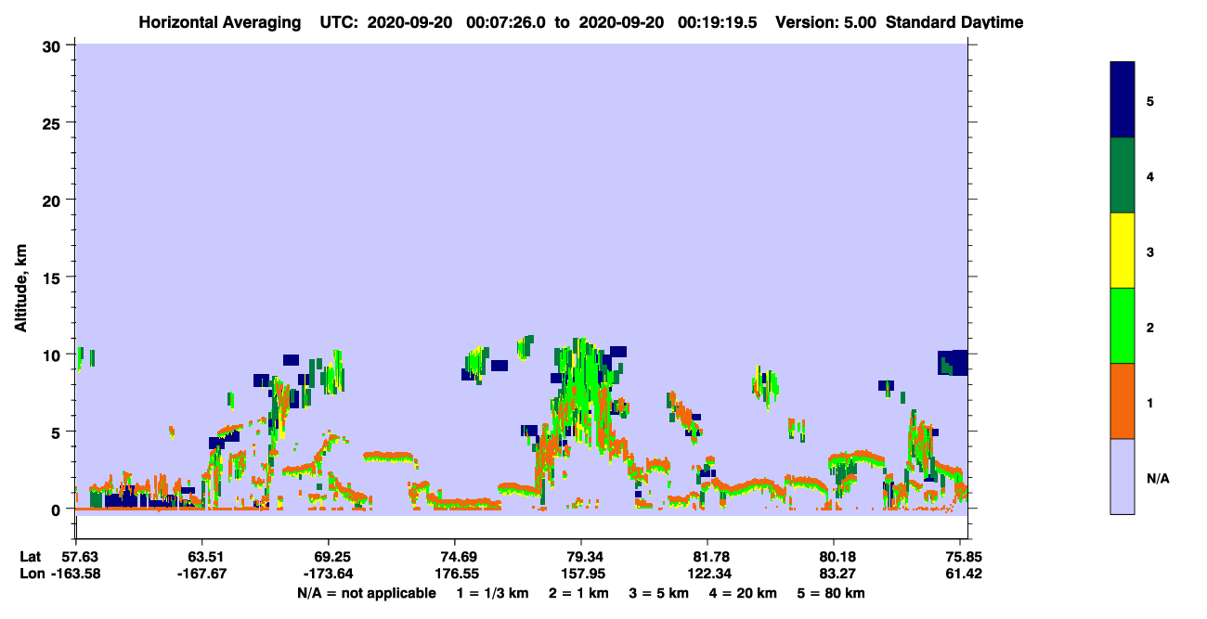Click the colorbar label 3
1207x619 pixels.
(x=1150, y=251)
